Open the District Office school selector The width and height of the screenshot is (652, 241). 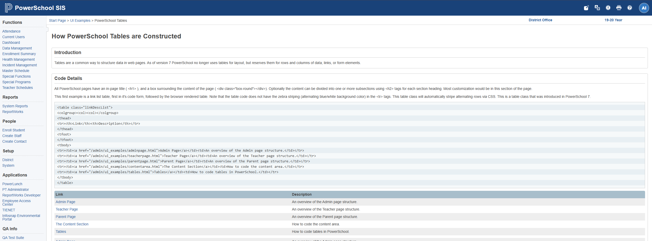540,20
